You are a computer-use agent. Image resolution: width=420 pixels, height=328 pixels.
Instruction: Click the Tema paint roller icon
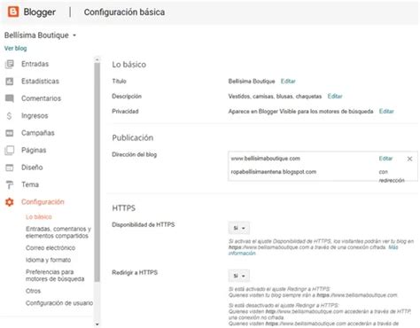tap(10, 184)
